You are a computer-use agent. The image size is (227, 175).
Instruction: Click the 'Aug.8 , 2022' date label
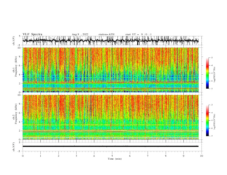pos(80,34)
